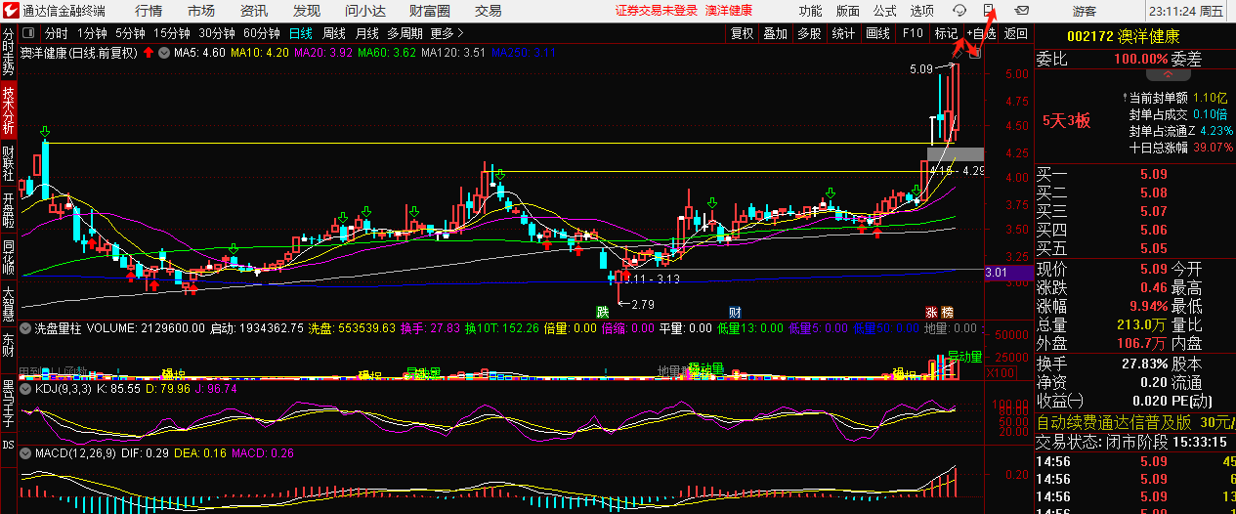Switch to the 15分钟 period tab

[171, 33]
